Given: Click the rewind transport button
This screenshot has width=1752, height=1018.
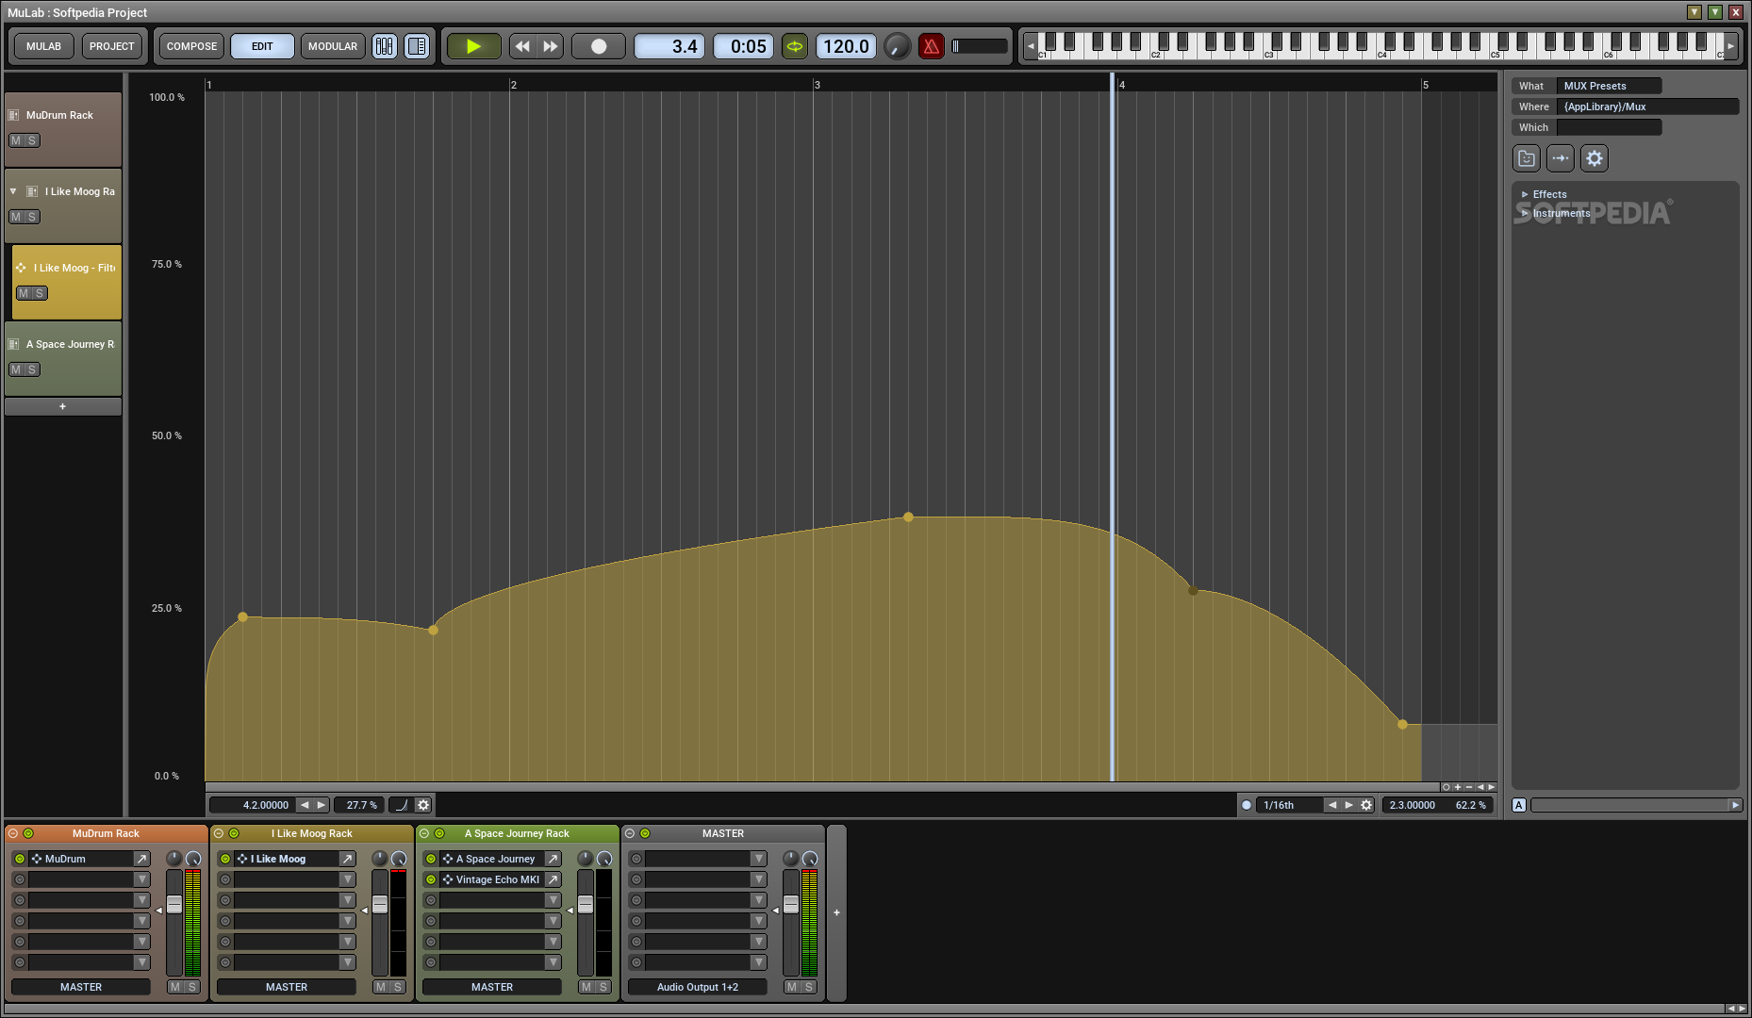Looking at the screenshot, I should [x=522, y=46].
